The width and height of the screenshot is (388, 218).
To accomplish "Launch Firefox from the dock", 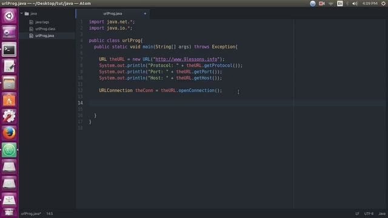I will click(9, 133).
